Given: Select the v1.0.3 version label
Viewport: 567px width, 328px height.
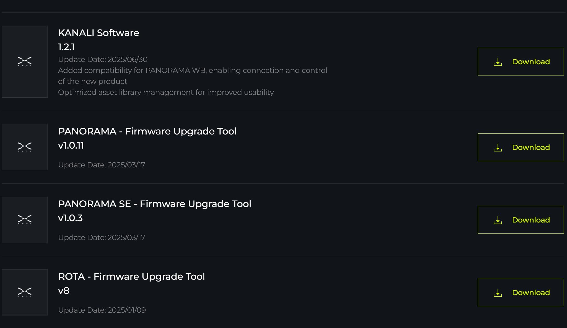Looking at the screenshot, I should 70,218.
